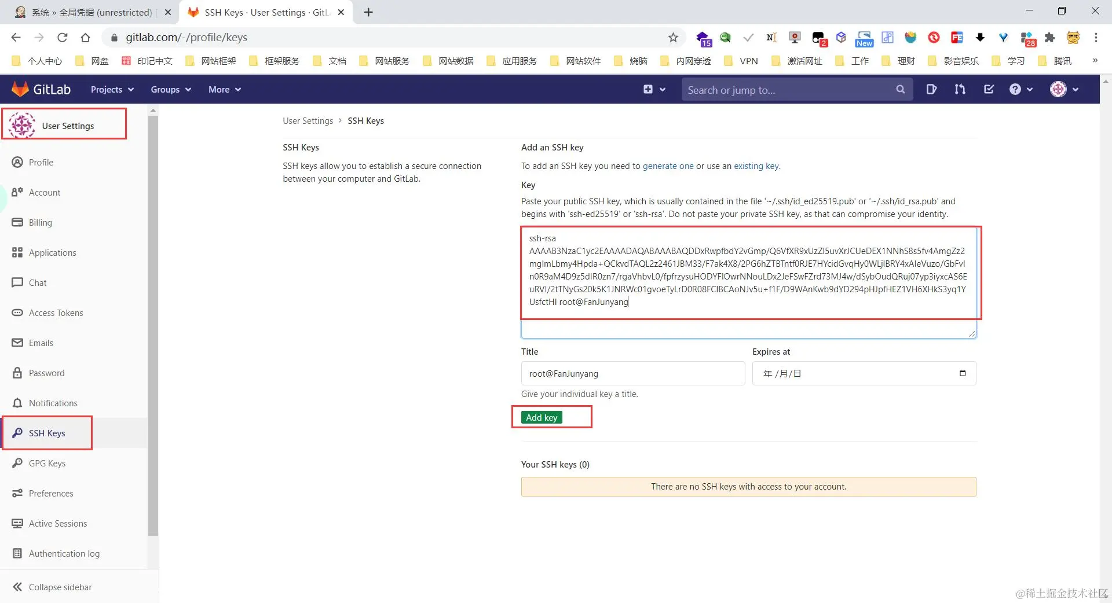The height and width of the screenshot is (603, 1112).
Task: Click the Account sidebar icon
Action: click(17, 192)
